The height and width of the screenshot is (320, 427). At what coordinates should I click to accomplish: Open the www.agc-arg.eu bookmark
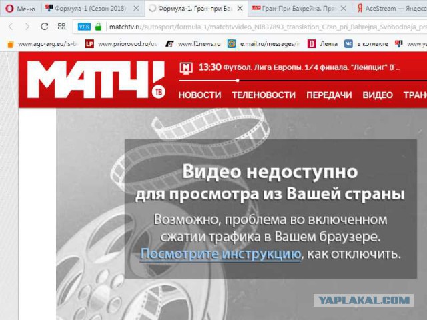click(x=42, y=44)
